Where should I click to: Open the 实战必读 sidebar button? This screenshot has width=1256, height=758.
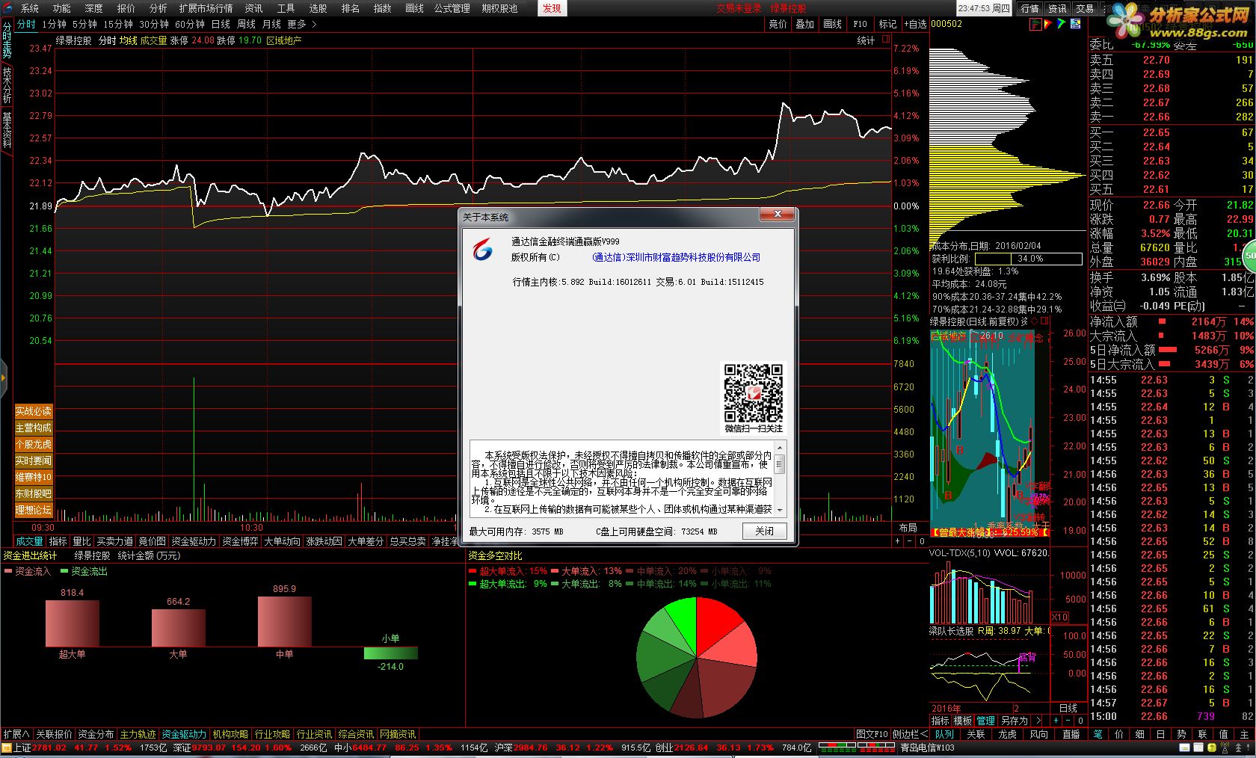pyautogui.click(x=34, y=411)
